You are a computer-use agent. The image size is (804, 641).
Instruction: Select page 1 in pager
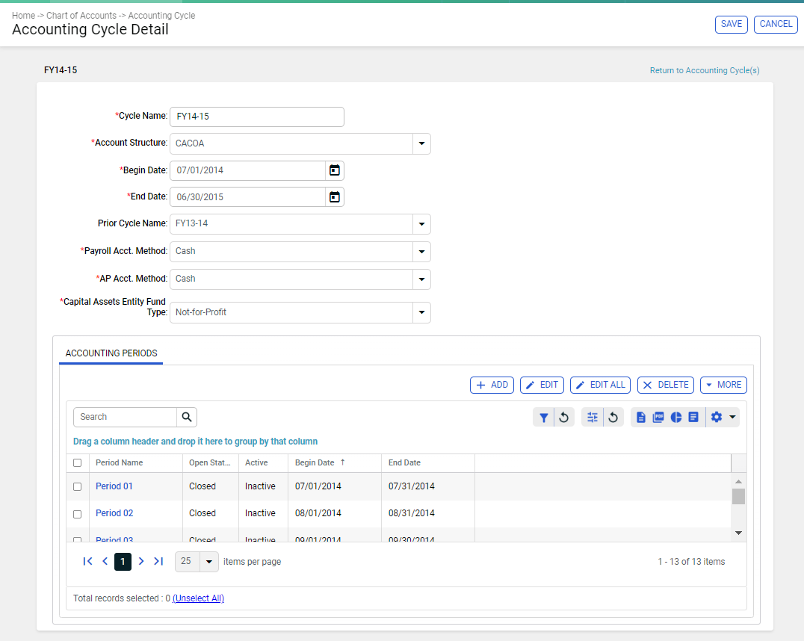tap(123, 562)
